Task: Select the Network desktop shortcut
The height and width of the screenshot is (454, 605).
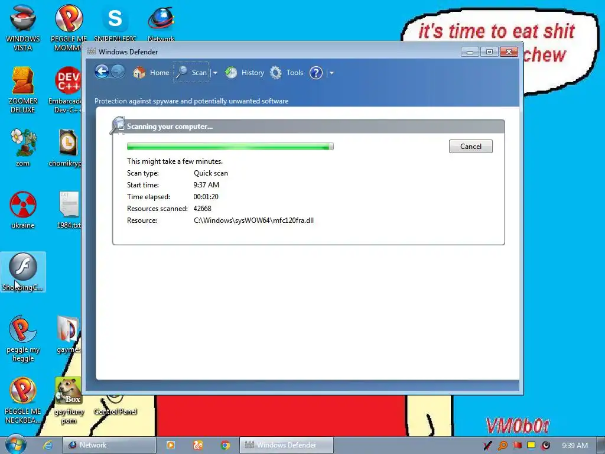Action: (x=161, y=22)
